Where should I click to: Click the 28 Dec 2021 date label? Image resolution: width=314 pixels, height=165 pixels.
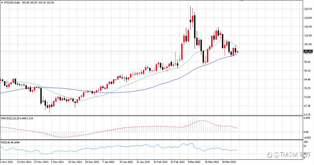pos(92,162)
